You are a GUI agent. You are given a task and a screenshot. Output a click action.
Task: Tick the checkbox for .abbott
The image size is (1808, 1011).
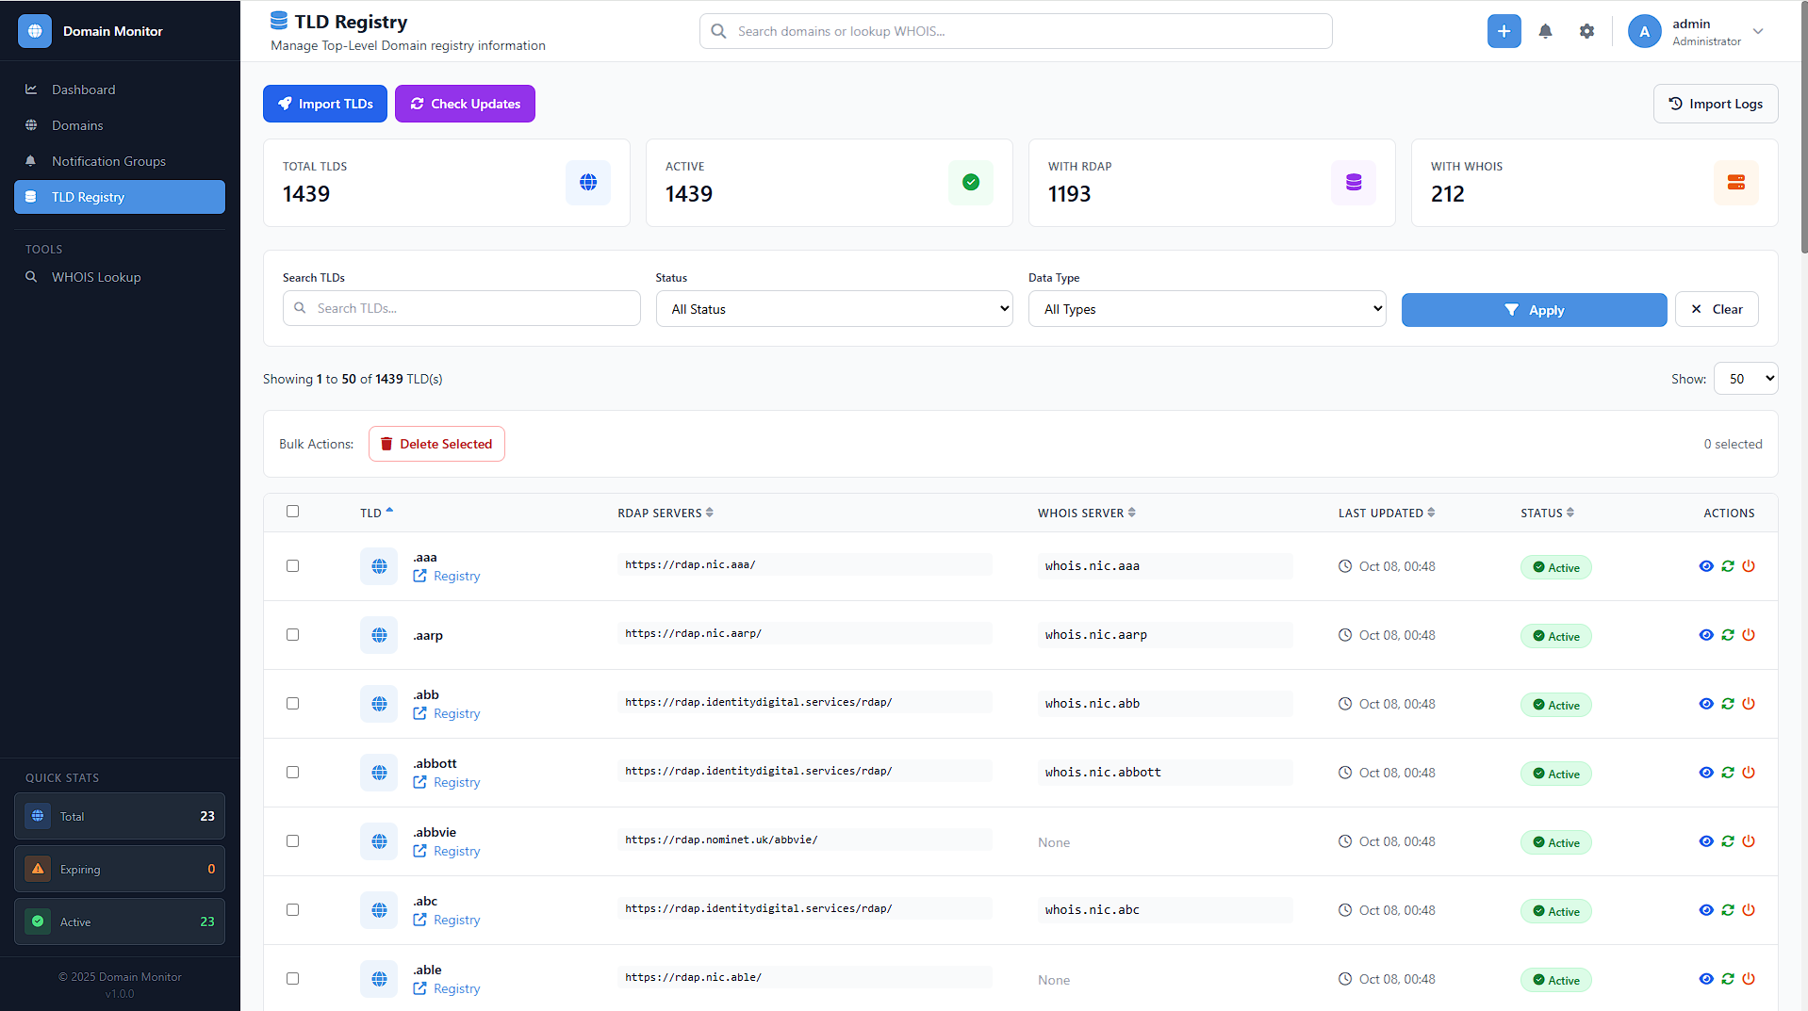292,773
